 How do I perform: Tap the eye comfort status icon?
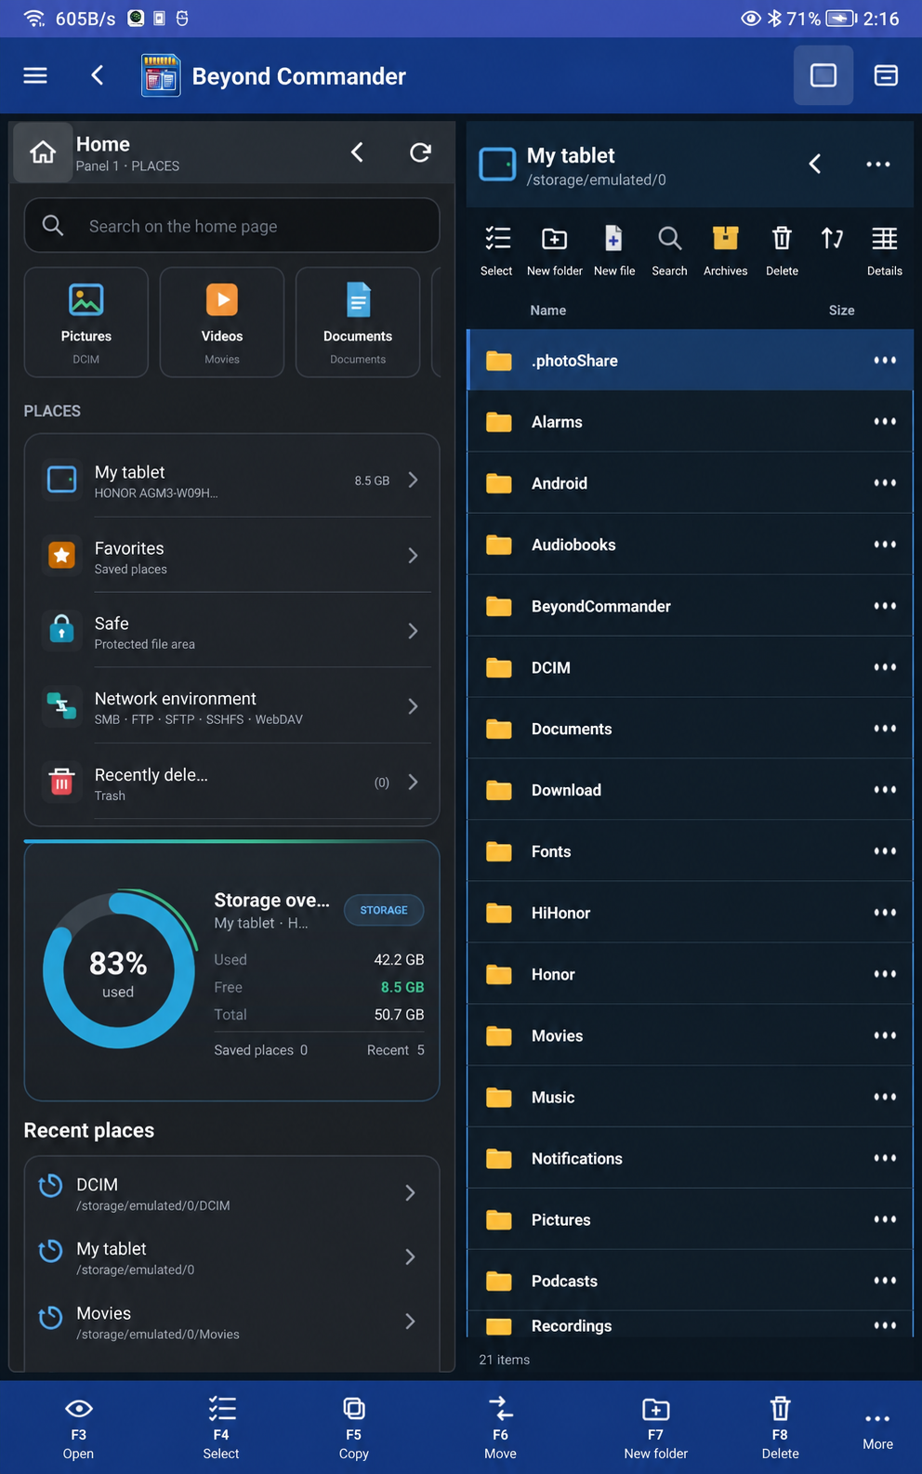click(751, 19)
